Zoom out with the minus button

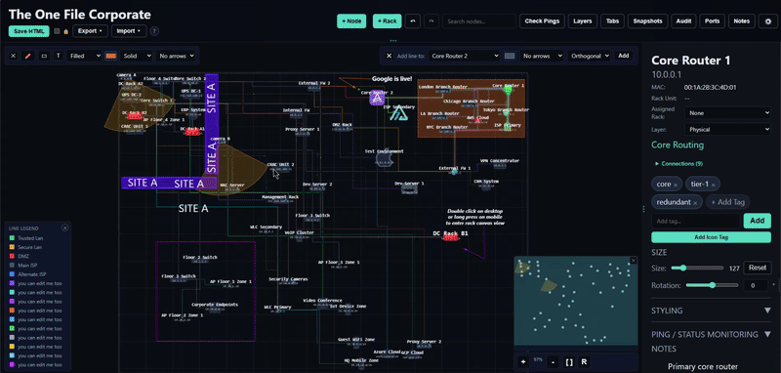click(553, 361)
